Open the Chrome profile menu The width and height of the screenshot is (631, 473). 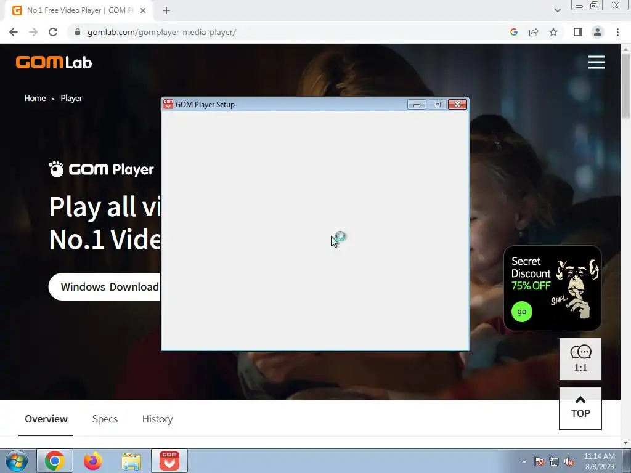point(598,32)
